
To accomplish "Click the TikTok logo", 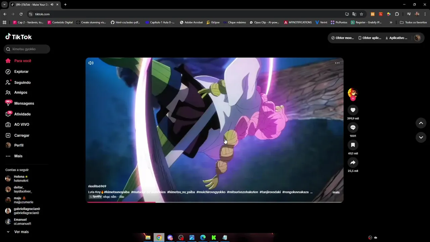I will [x=18, y=37].
